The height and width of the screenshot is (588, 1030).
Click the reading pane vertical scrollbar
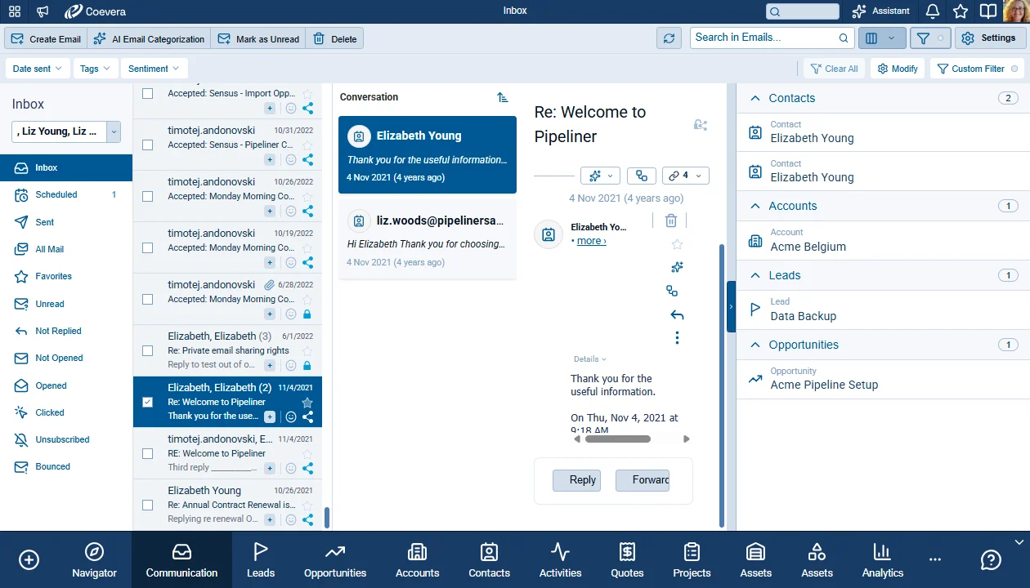click(x=721, y=384)
